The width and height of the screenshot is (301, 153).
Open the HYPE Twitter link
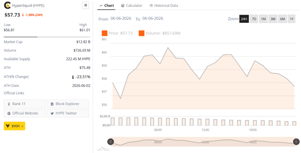pos(68,113)
